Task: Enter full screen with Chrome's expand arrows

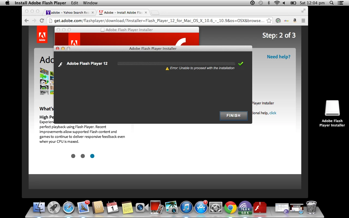Action: pos(303,11)
